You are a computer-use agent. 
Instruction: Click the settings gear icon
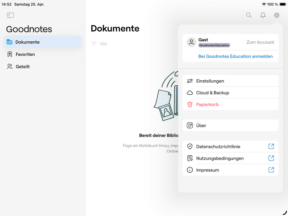[x=277, y=15]
